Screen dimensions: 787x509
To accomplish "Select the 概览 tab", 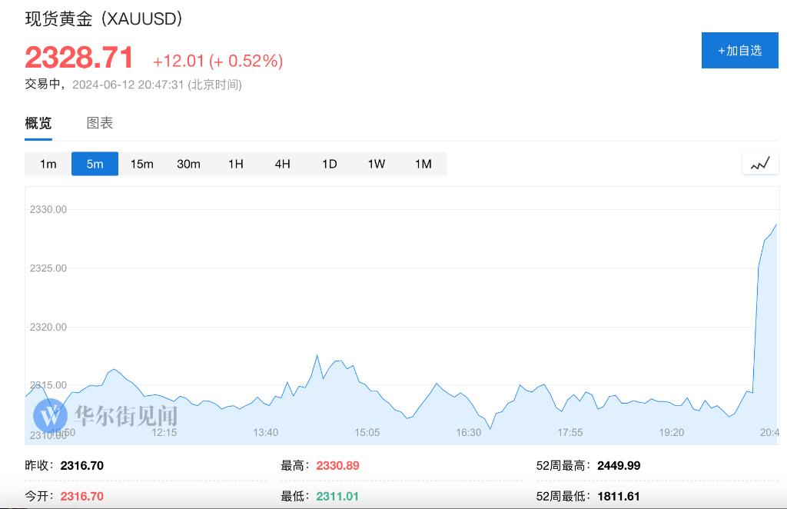I will (38, 123).
